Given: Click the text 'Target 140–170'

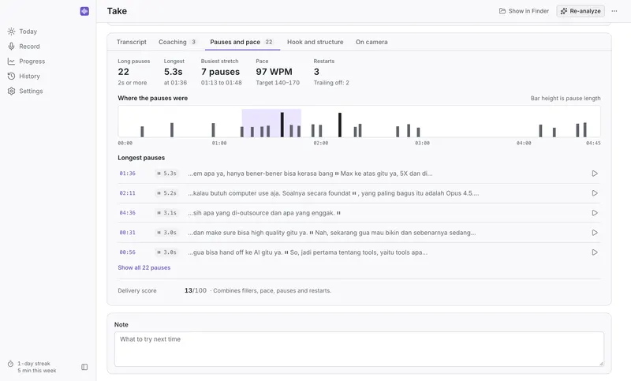Looking at the screenshot, I should [278, 83].
